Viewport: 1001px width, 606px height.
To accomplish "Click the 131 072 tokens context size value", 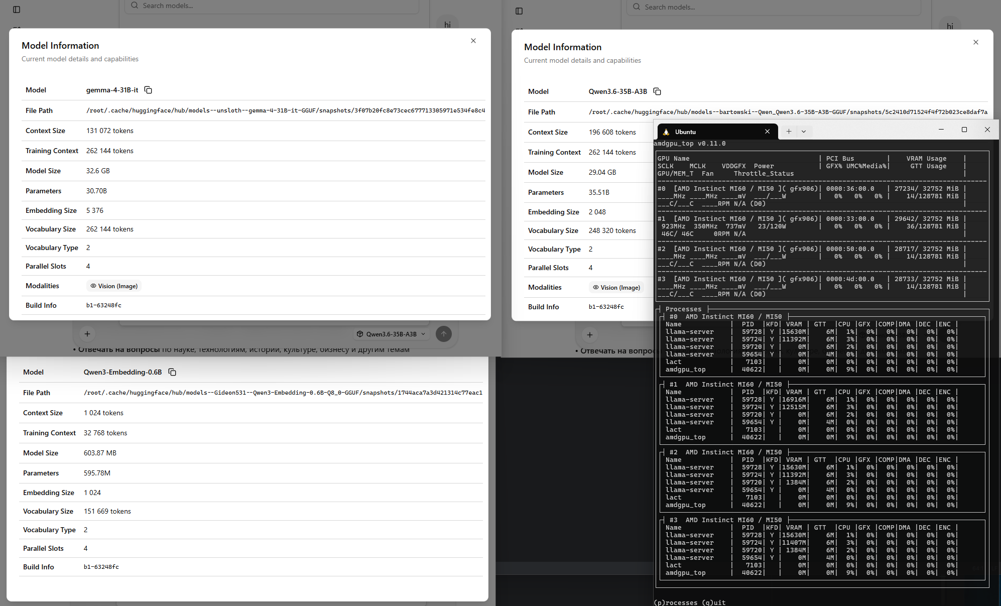I will pyautogui.click(x=110, y=131).
